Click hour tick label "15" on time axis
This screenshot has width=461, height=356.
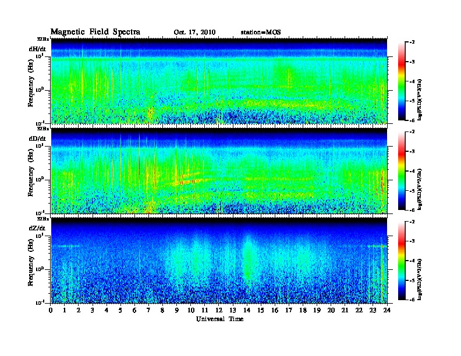click(x=261, y=311)
